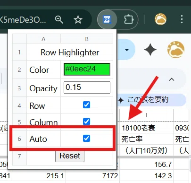Image resolution: width=191 pixels, height=183 pixels.
Task: Open the Gemini sparkle icon in Sheets
Action: [150, 50]
